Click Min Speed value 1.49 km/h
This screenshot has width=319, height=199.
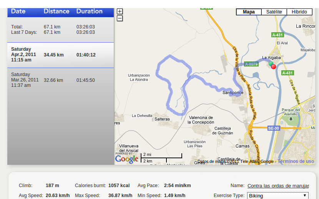coord(174,196)
